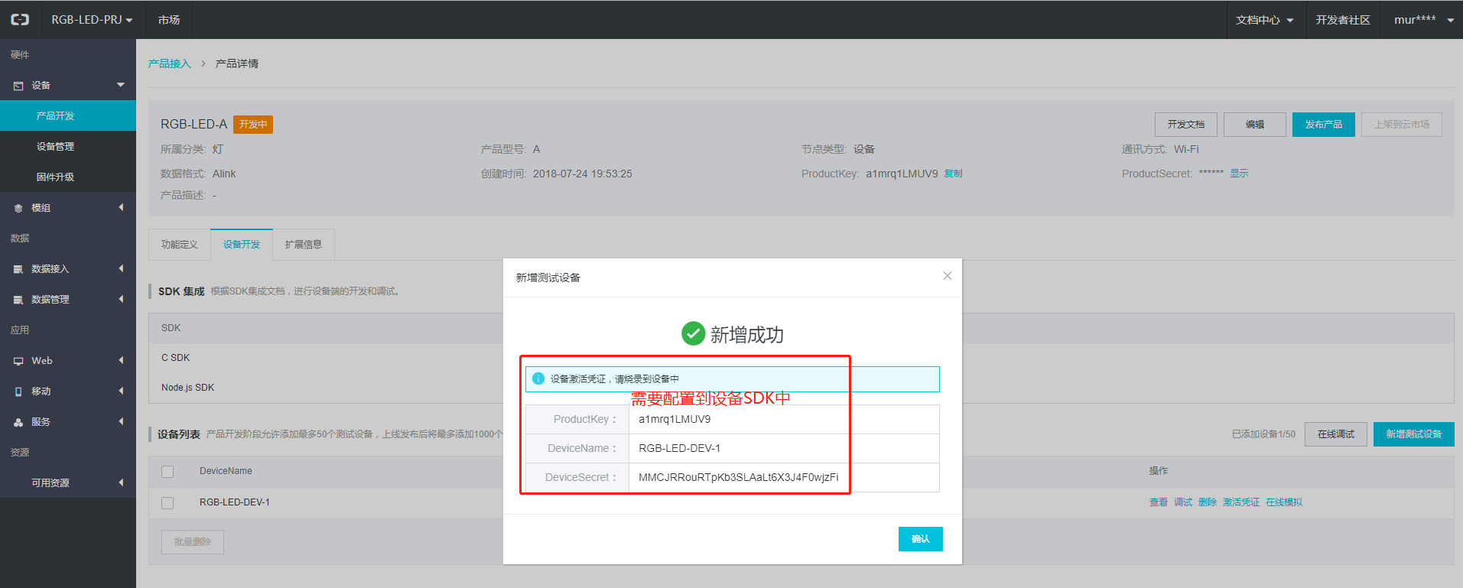Click the Web monitor icon in sidebar
Screen dimensions: 1463x588
pyautogui.click(x=18, y=361)
